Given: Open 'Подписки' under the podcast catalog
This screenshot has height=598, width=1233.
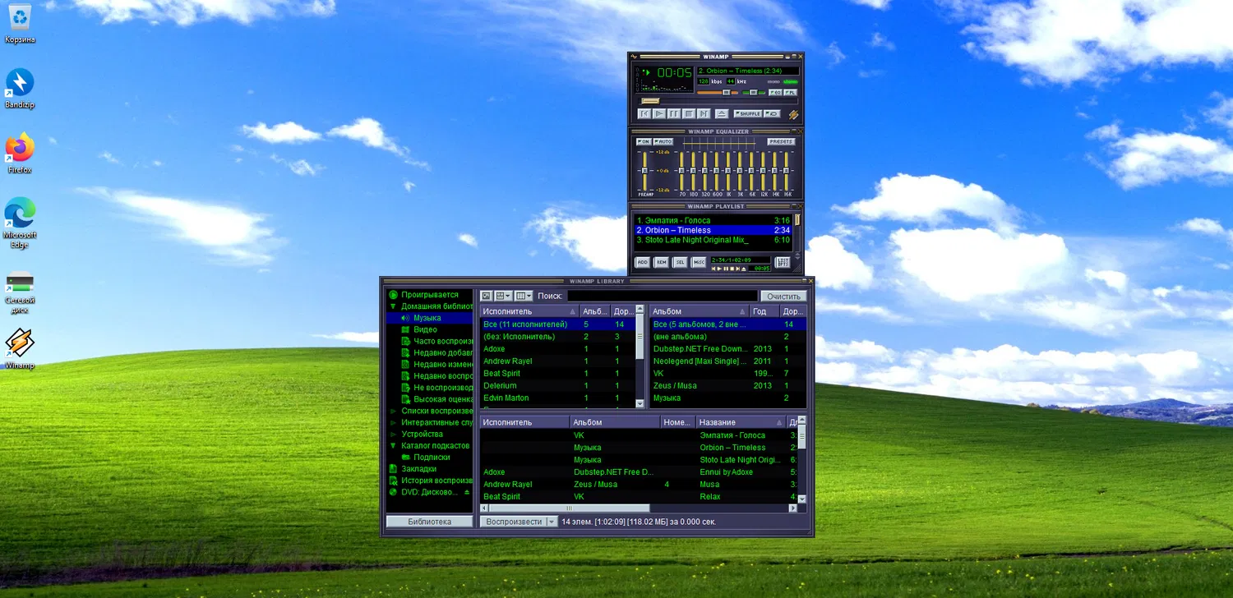Looking at the screenshot, I should pyautogui.click(x=430, y=457).
